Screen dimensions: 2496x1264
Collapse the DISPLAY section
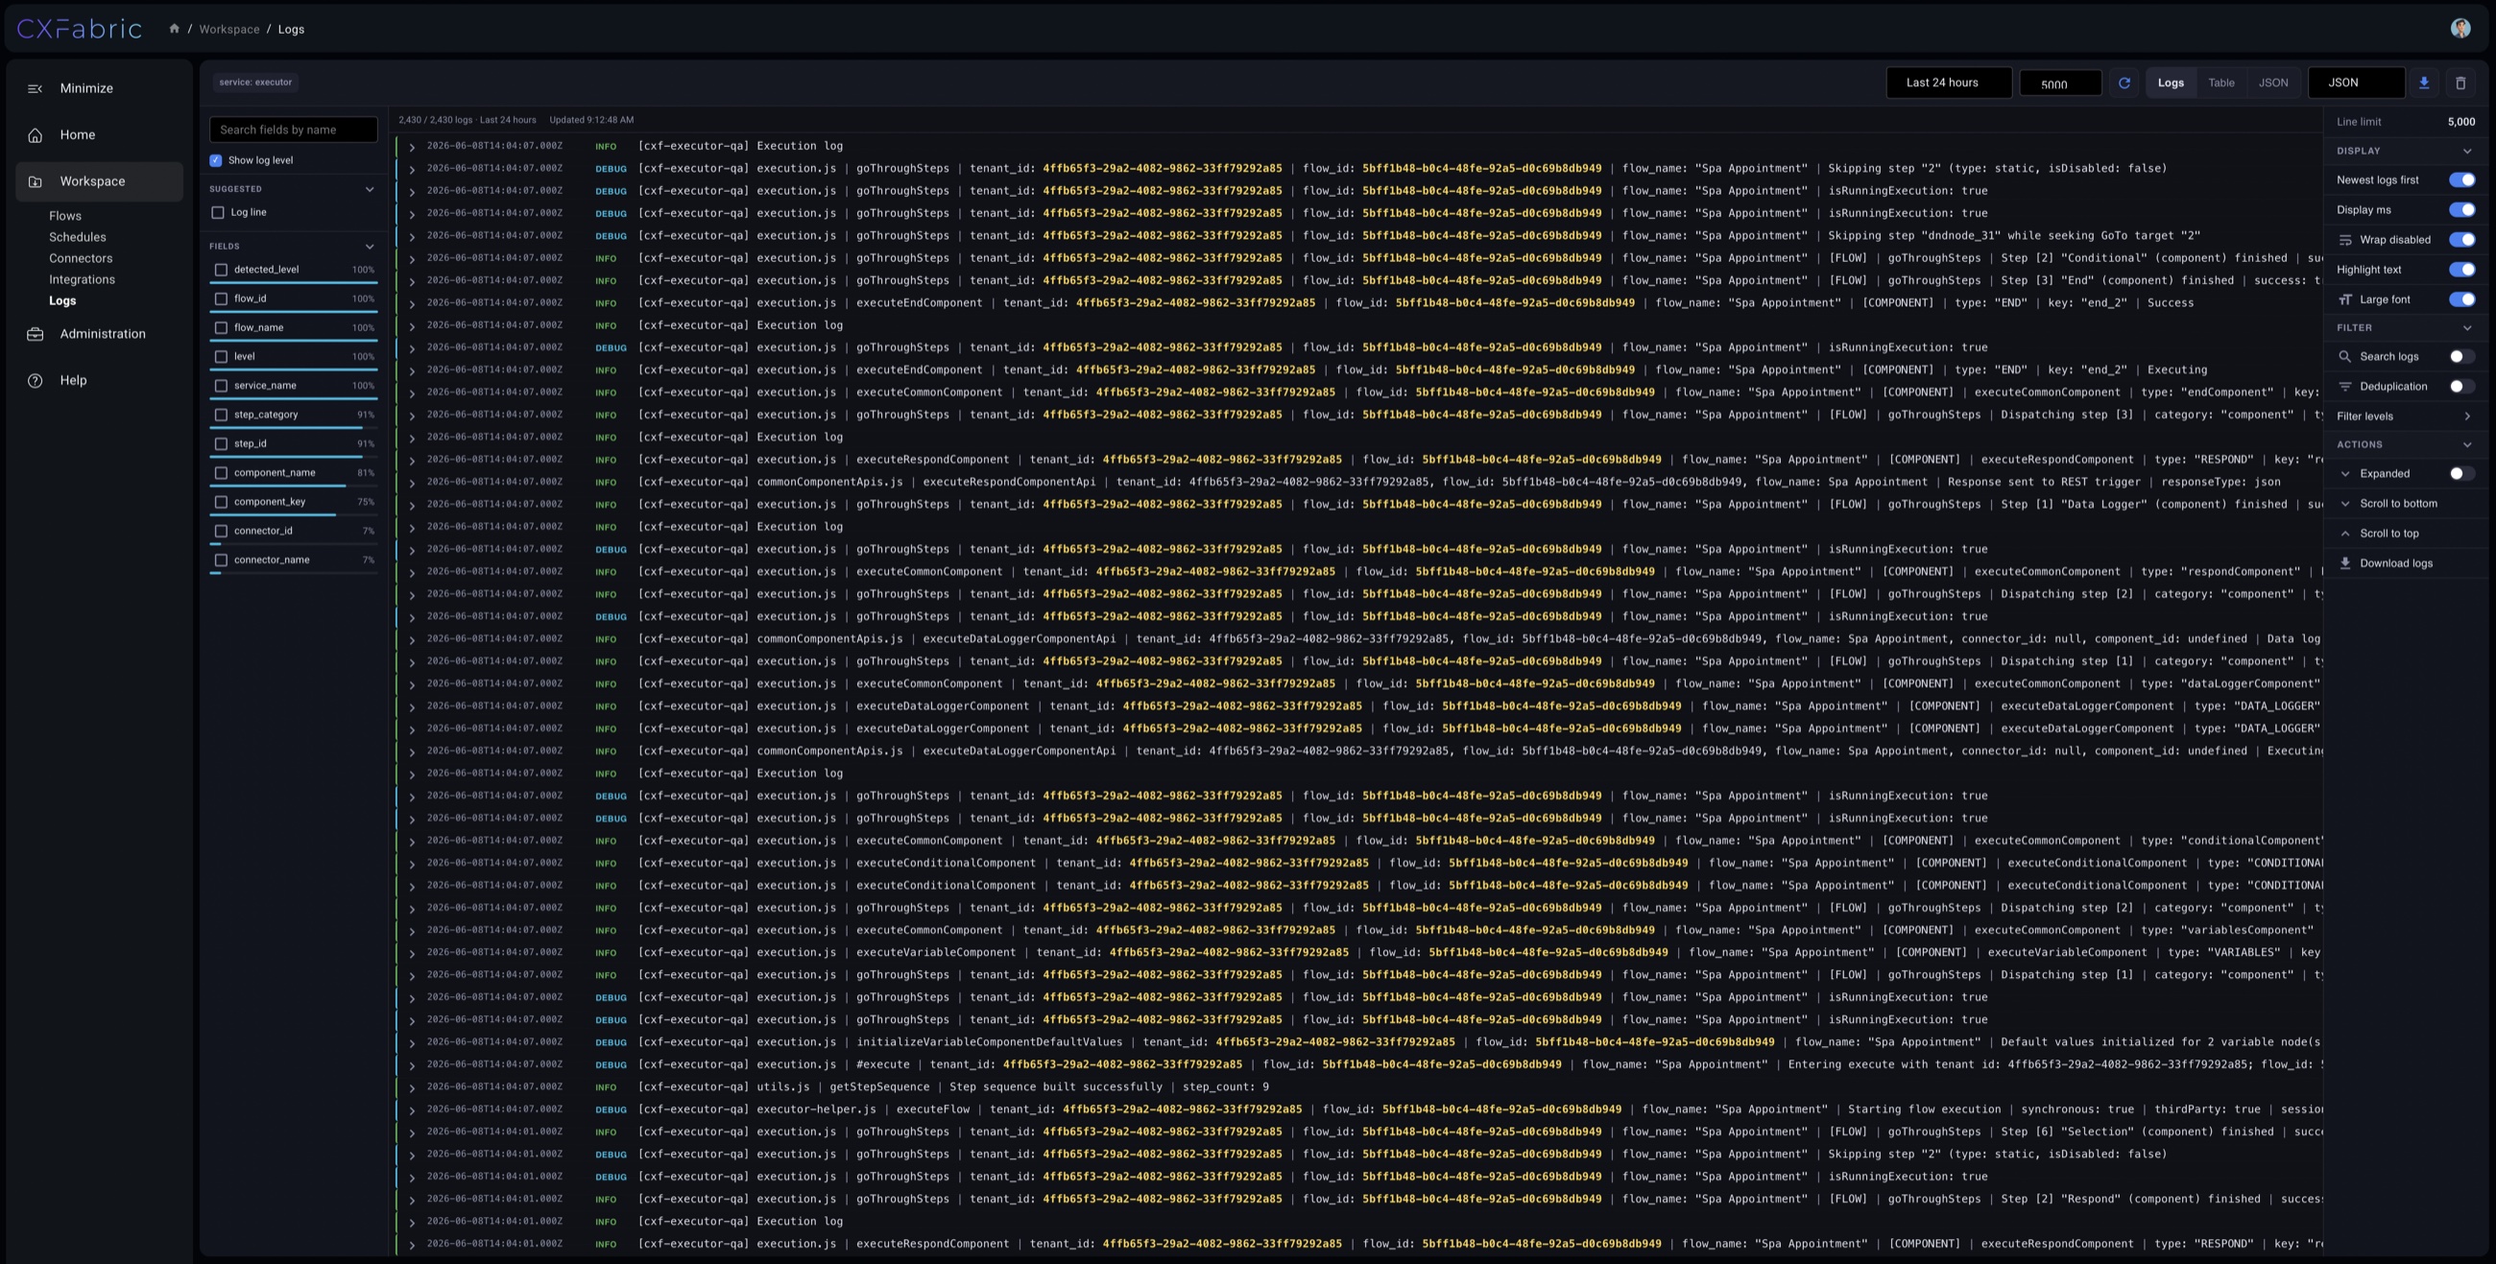(2467, 151)
